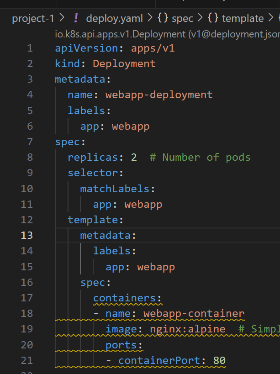
Task: Click the replicas value 2
Action: click(134, 158)
